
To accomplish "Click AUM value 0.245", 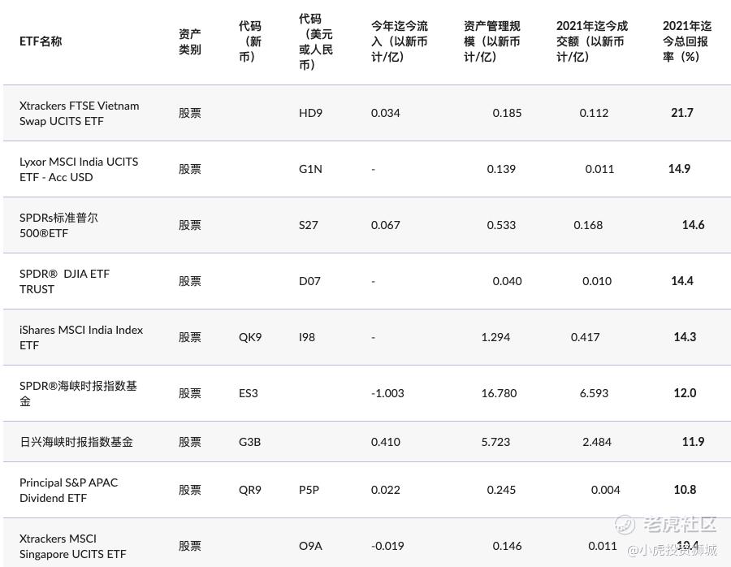I will tap(501, 490).
